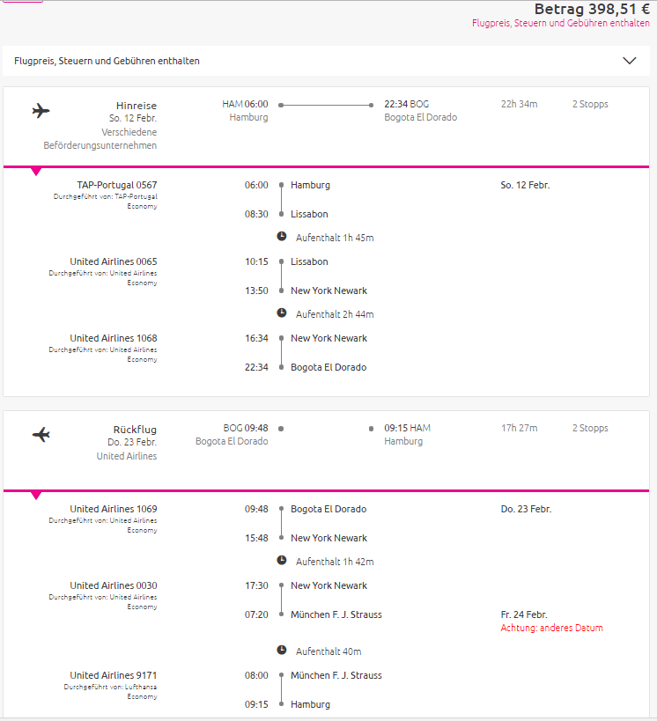
Task: Click the United Airlines 9171 flight entry
Action: point(114,675)
